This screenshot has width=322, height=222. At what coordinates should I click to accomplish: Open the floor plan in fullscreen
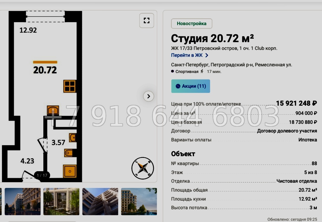pos(147,20)
